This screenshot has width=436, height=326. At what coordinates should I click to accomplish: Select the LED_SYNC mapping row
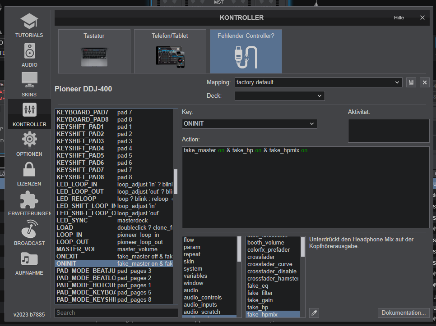point(114,220)
